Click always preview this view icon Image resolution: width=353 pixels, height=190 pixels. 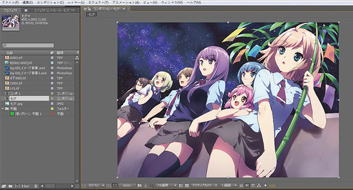(x=84, y=185)
